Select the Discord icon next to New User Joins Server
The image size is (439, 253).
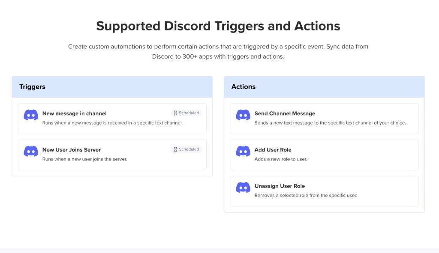click(x=30, y=152)
